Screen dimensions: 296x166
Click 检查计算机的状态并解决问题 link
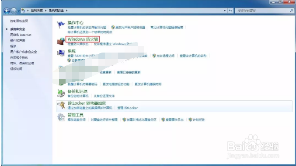click(87, 28)
